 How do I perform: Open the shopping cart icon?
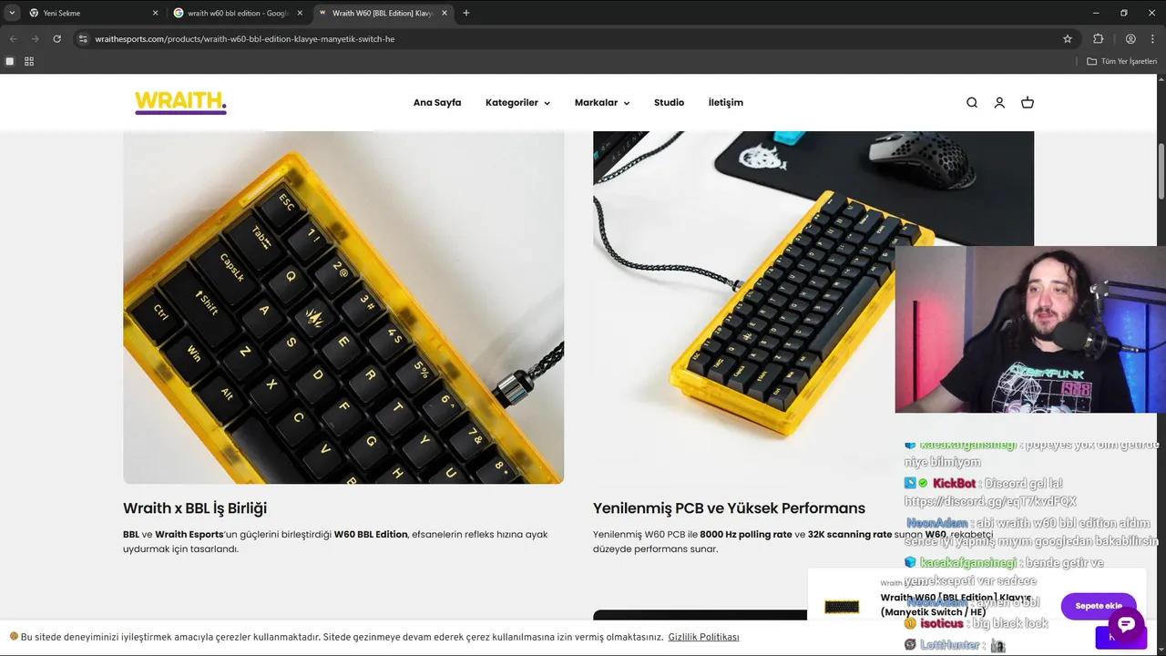(x=1028, y=103)
